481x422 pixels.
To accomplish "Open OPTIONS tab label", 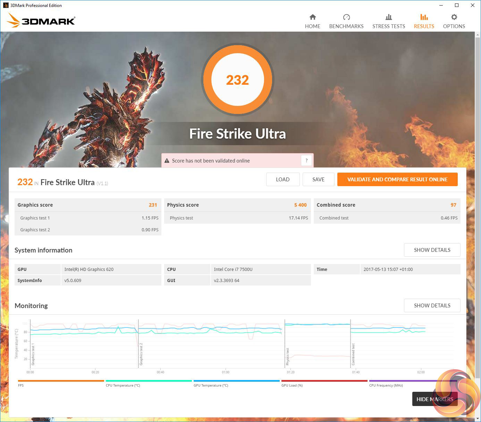I will click(454, 26).
